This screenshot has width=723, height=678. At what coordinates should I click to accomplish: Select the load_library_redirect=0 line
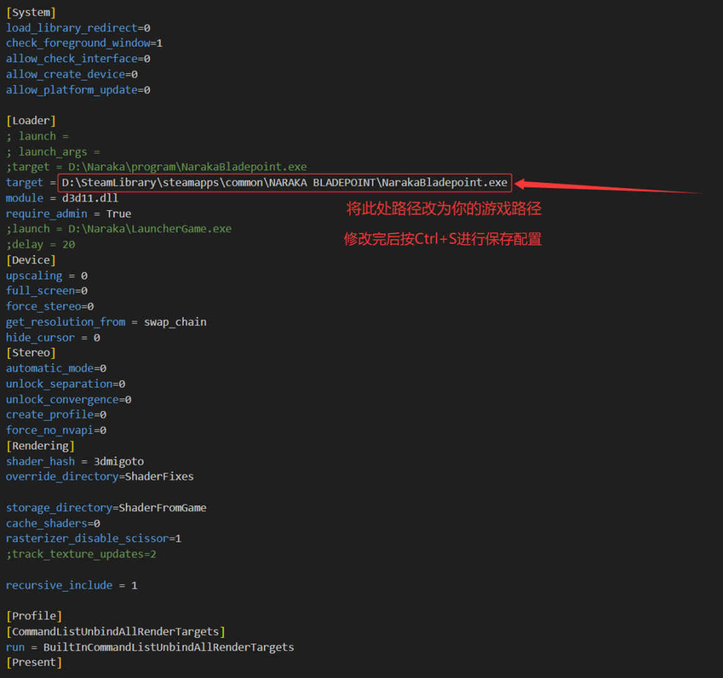pos(78,28)
